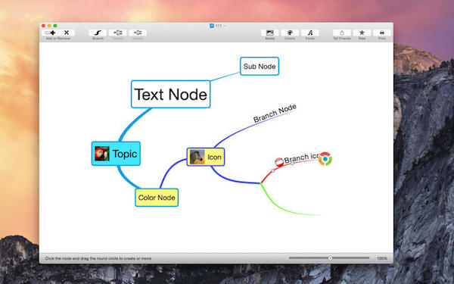Click the zoom slider handle

[330, 258]
